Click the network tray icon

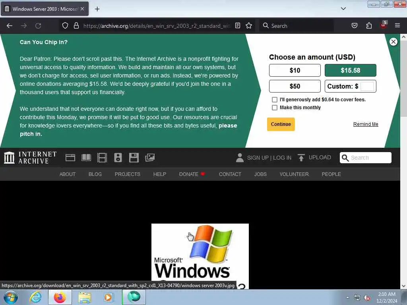click(357, 298)
